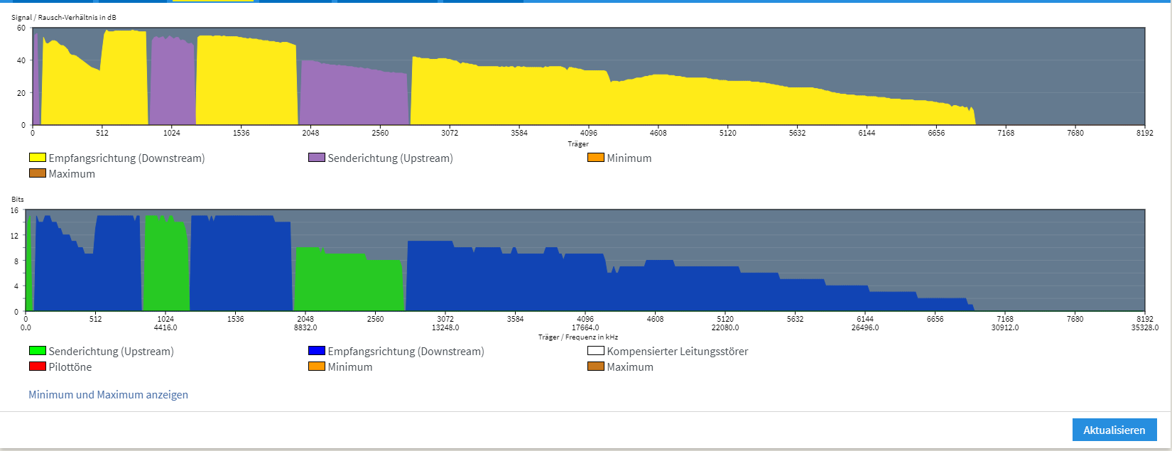Select the 'Bits' axis title
The image size is (1172, 451).
pos(18,200)
